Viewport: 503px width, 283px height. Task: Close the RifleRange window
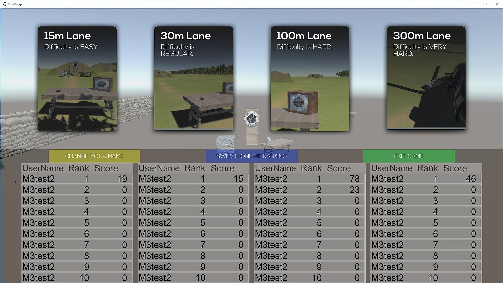pos(497,4)
